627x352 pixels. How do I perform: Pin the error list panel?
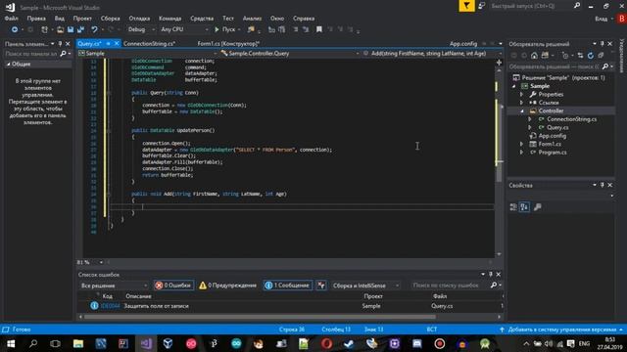click(491, 275)
